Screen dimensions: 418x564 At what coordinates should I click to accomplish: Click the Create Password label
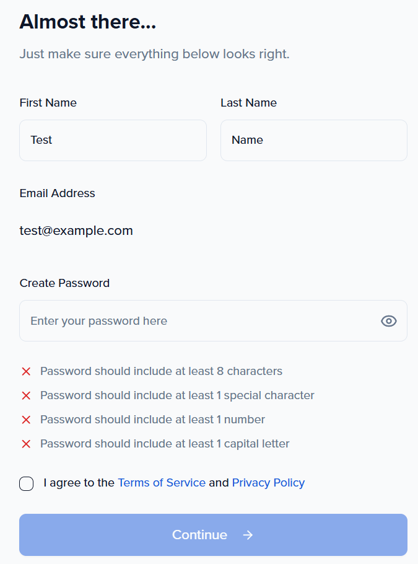(64, 283)
